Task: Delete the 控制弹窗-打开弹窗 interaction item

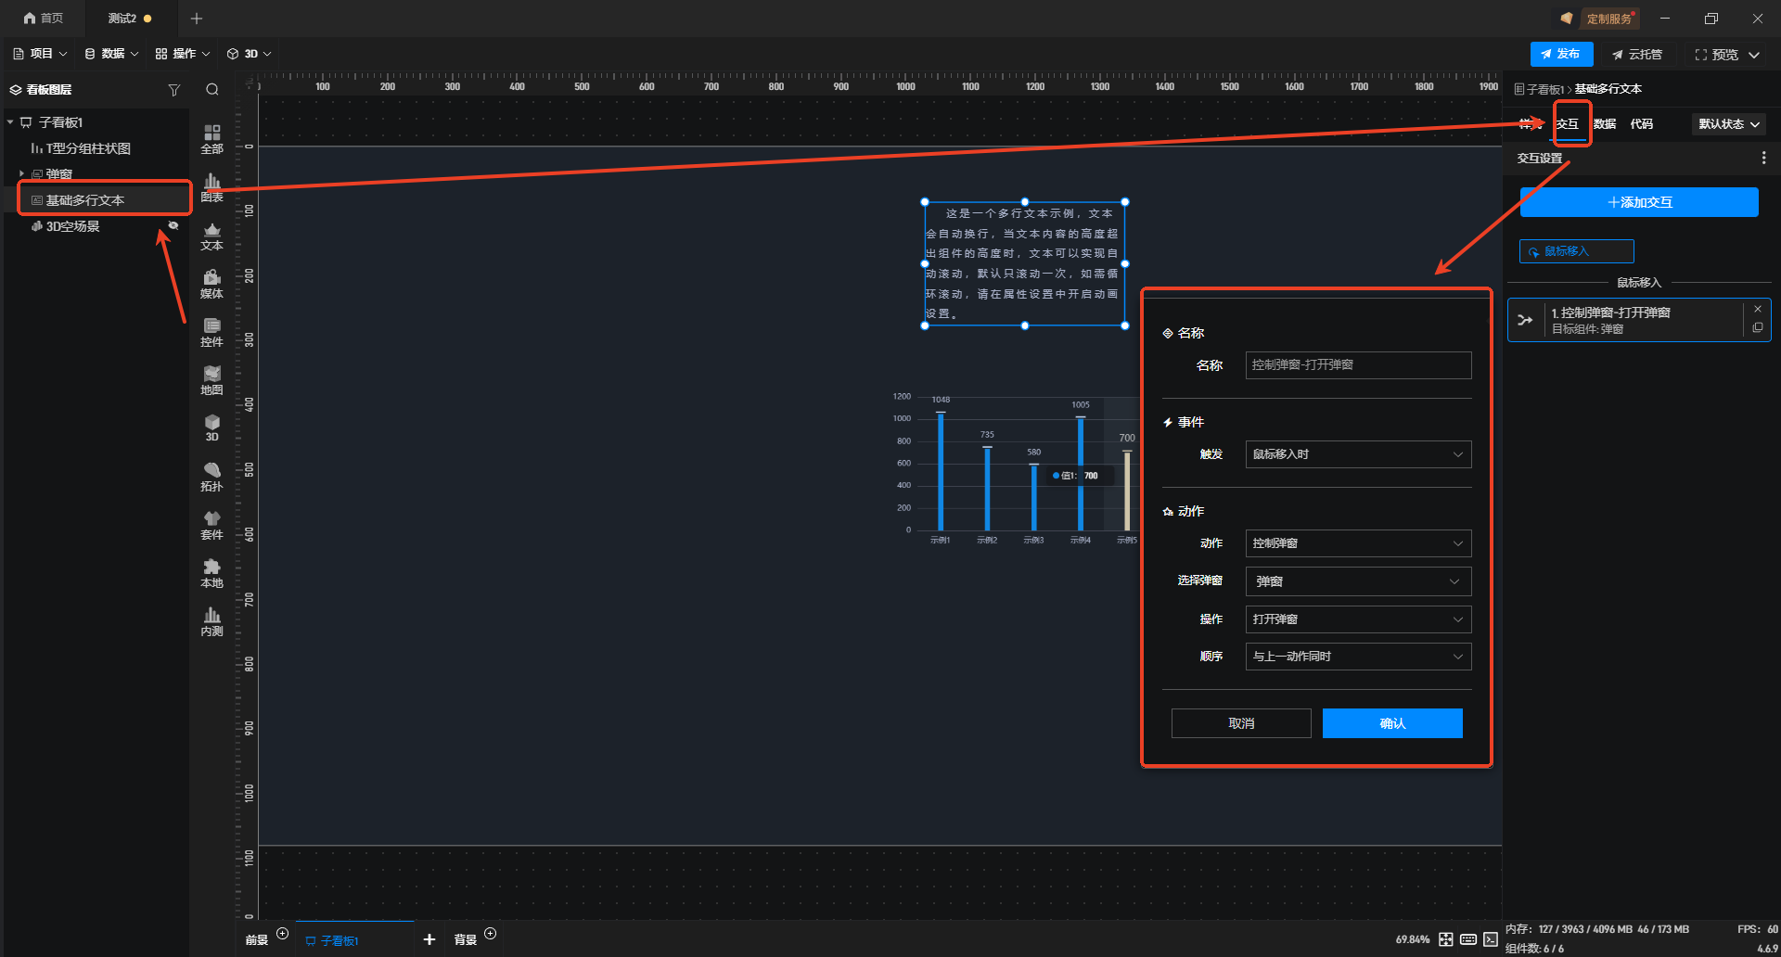Action: pos(1757,309)
